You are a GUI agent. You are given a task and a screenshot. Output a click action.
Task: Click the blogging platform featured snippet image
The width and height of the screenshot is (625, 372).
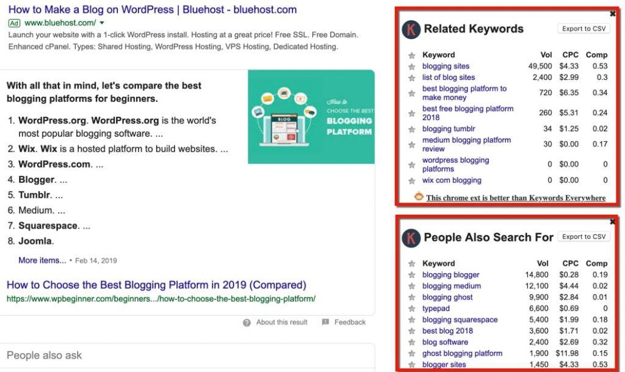(311, 116)
